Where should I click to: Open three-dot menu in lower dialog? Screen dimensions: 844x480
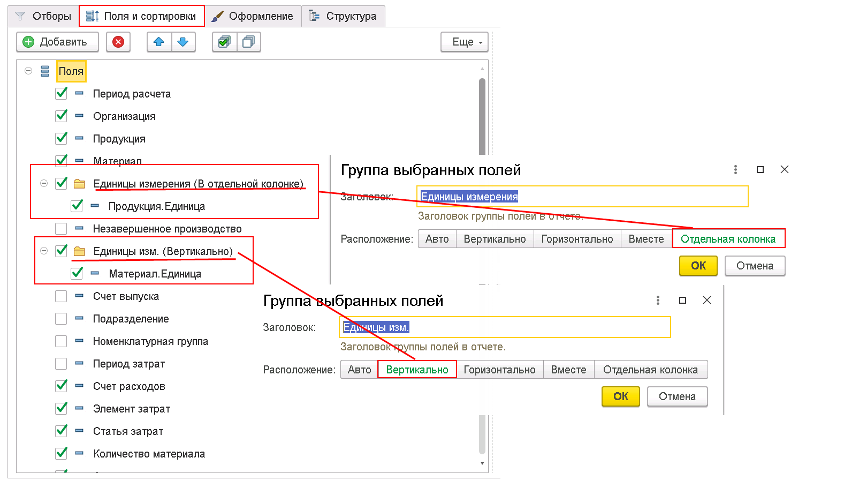(x=658, y=300)
